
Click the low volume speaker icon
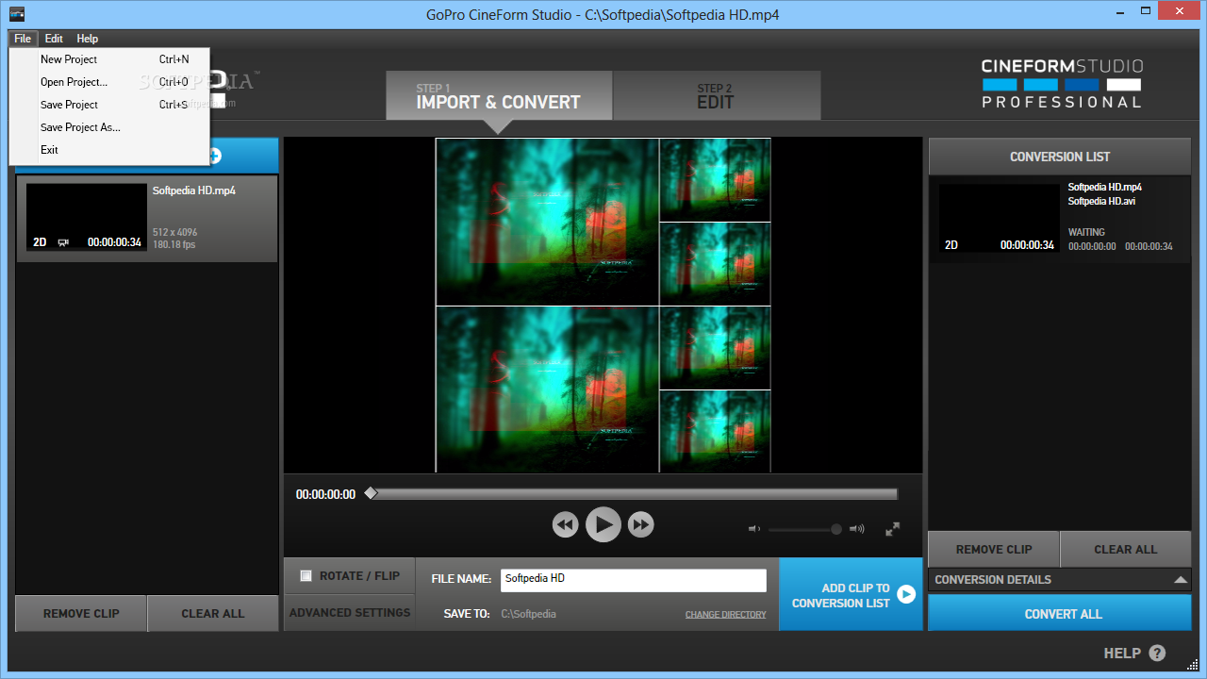click(x=754, y=529)
